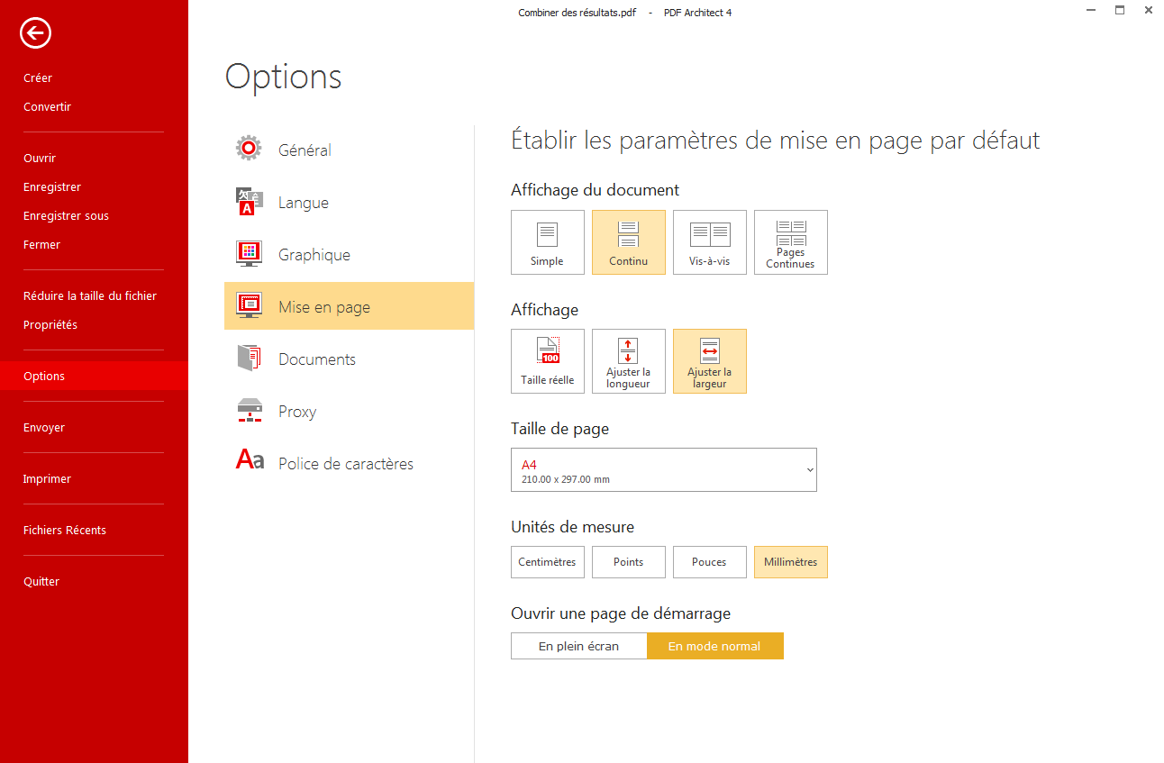Open the Imprimer menu item
This screenshot has height=763, width=1164.
pos(47,479)
